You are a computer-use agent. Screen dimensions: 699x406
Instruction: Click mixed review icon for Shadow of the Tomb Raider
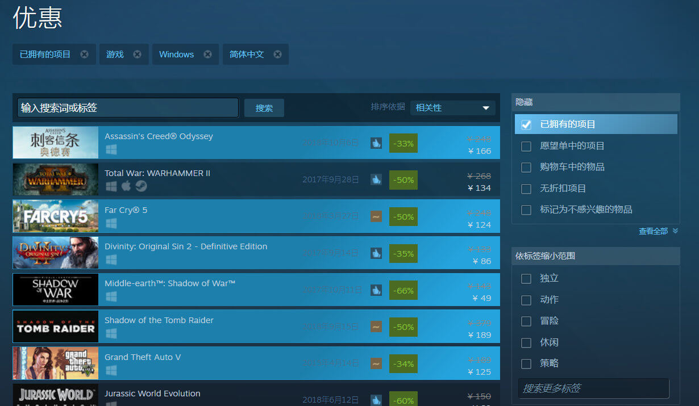[376, 327]
